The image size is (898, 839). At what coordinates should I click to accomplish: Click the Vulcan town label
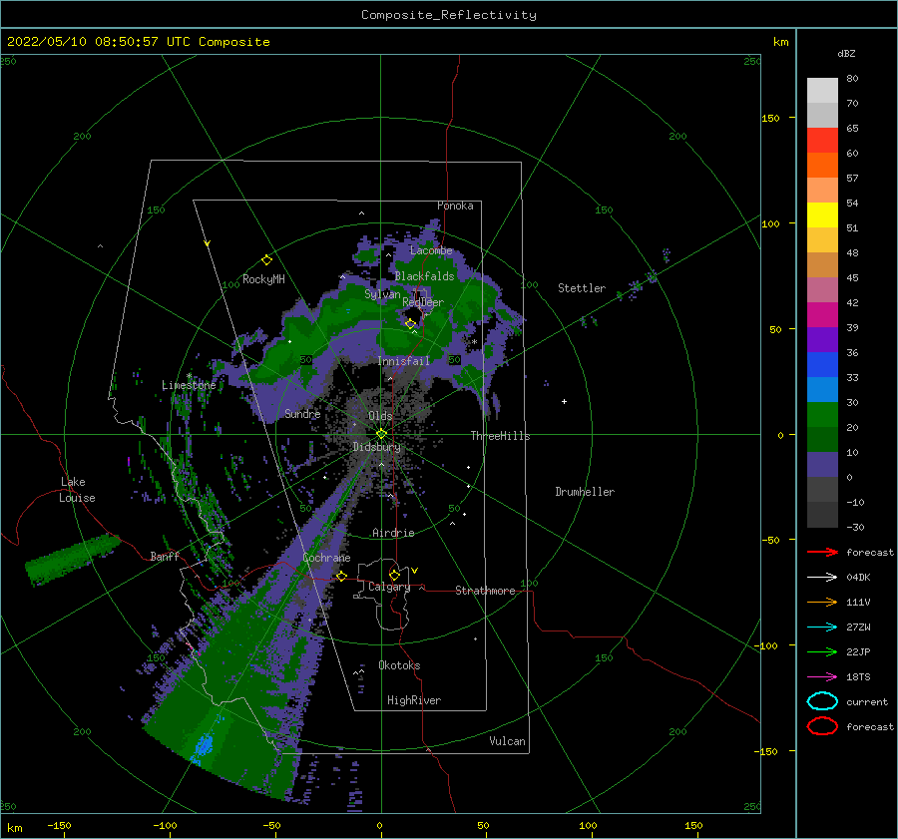[x=507, y=741]
